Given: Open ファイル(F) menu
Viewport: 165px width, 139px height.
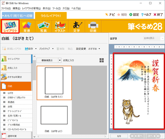Looking at the screenshot, I should [x=6, y=8].
